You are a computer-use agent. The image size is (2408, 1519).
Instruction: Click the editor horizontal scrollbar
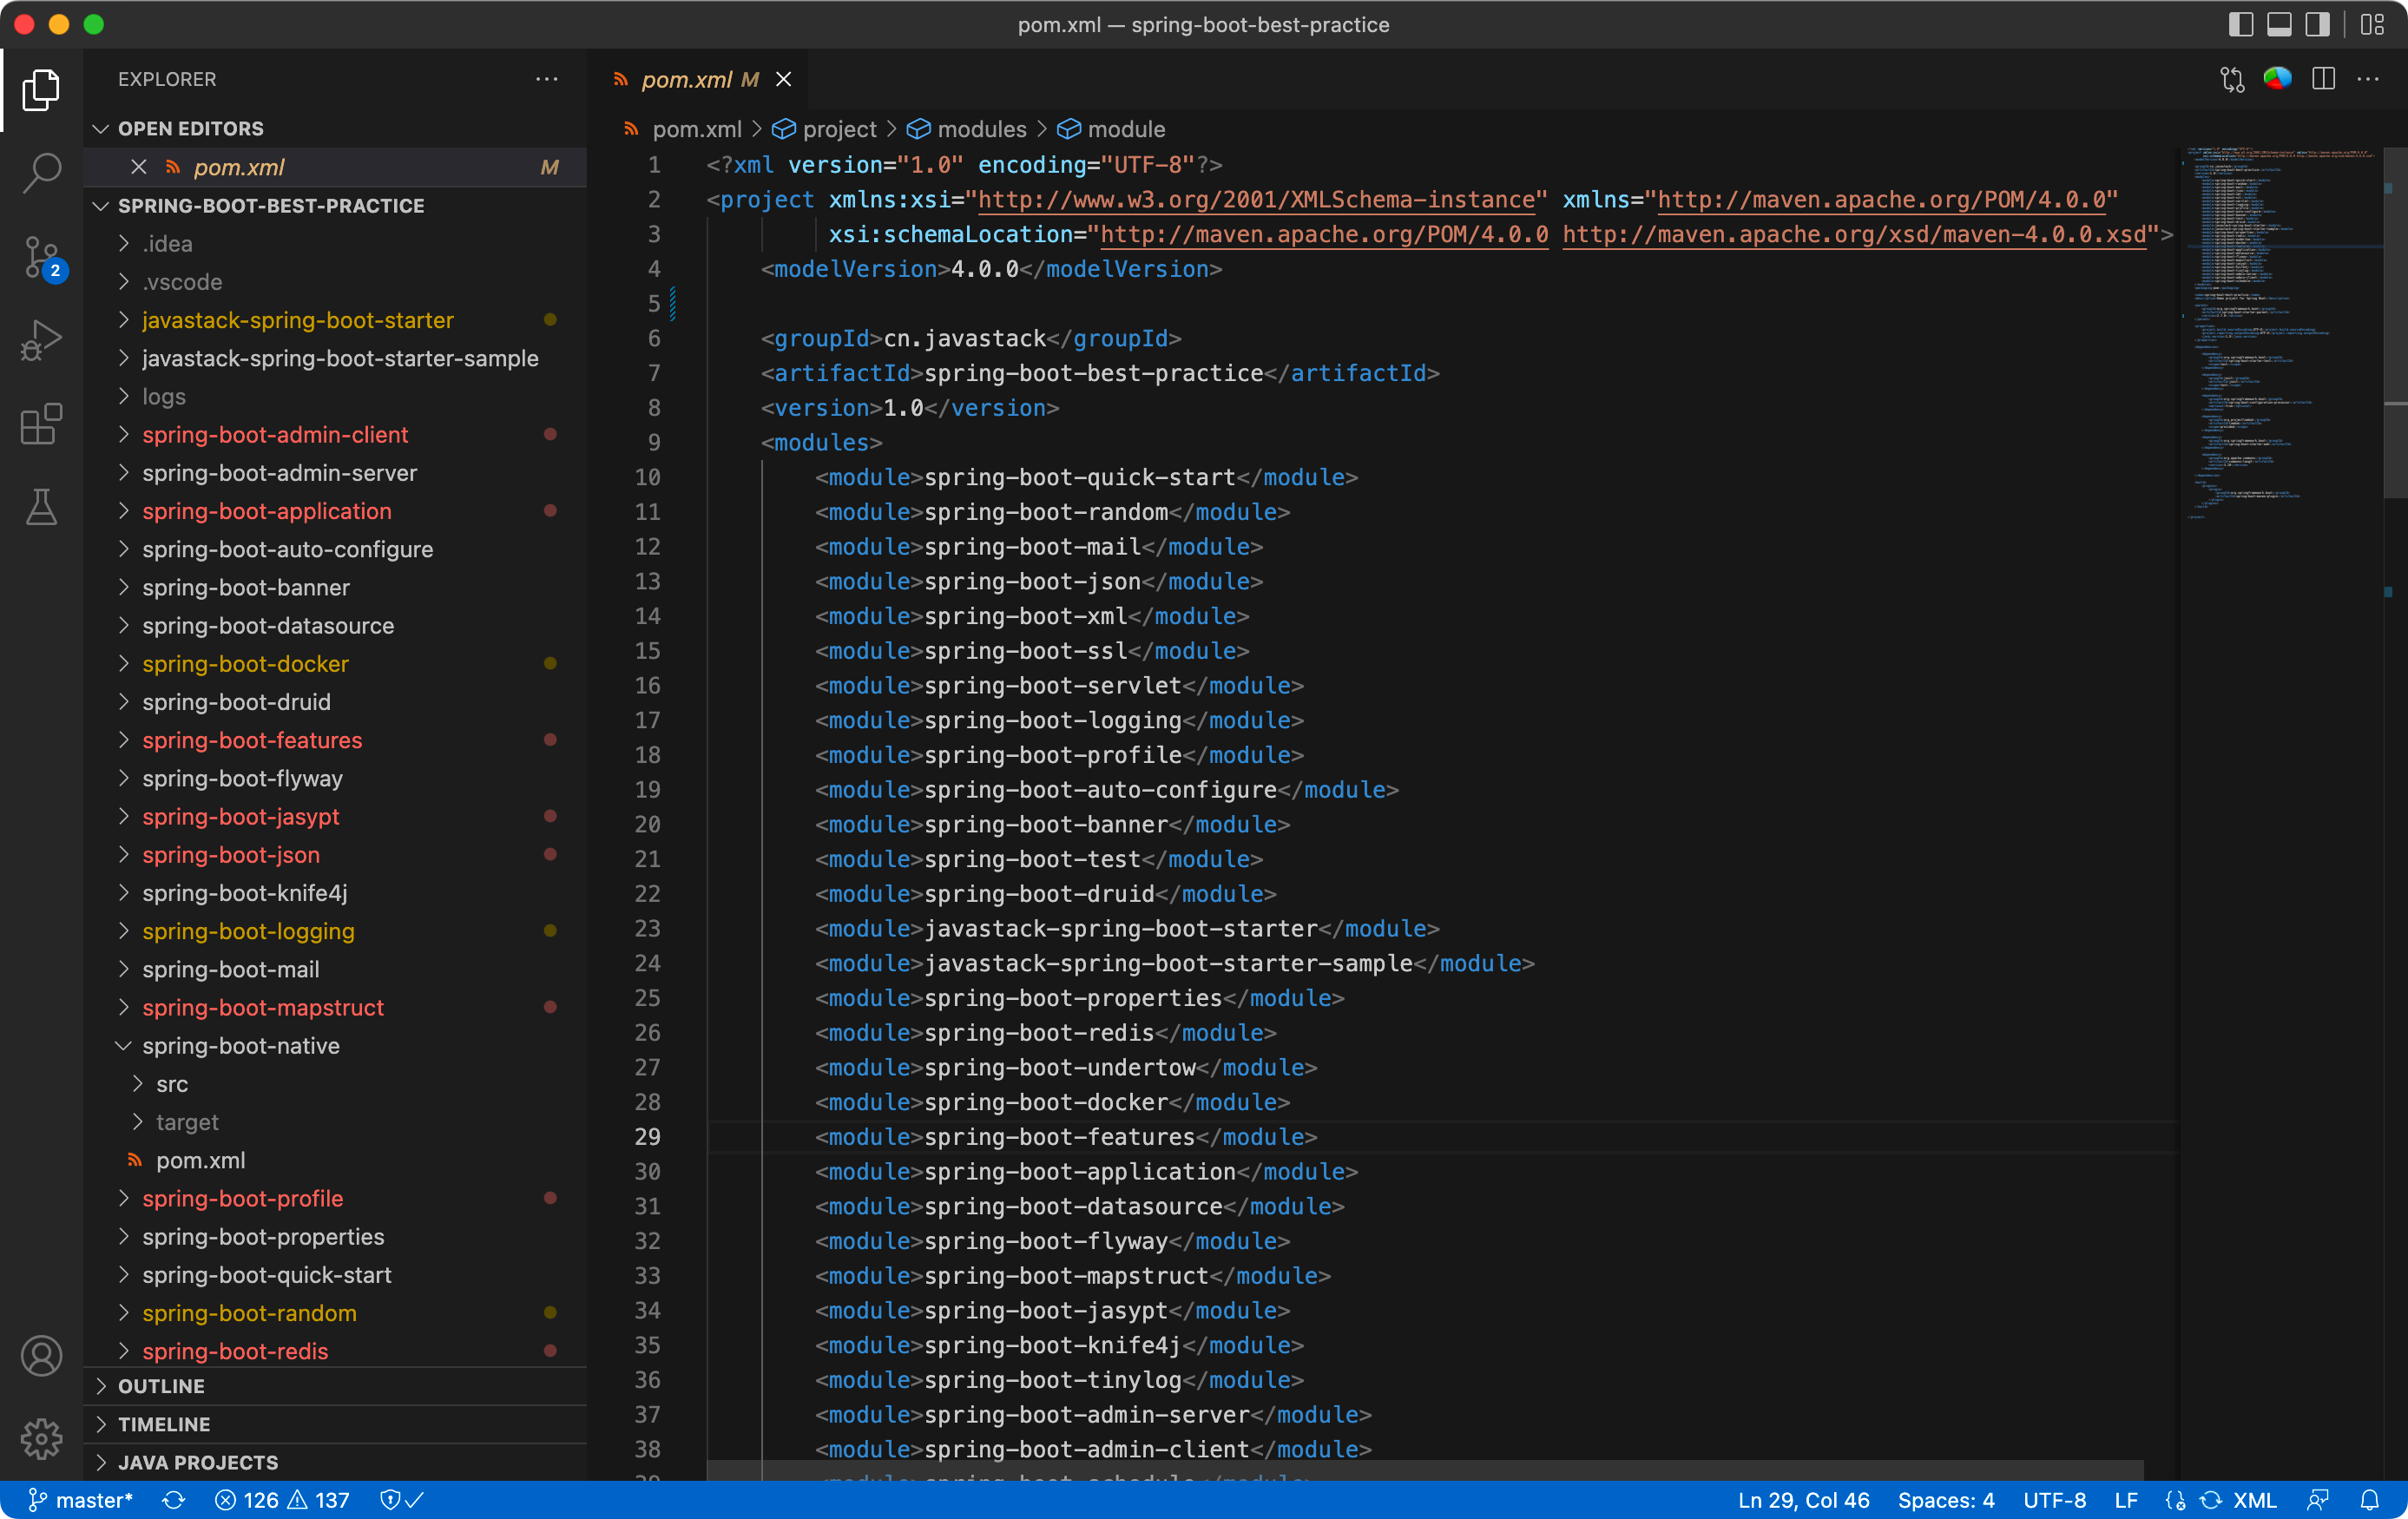pyautogui.click(x=1425, y=1470)
